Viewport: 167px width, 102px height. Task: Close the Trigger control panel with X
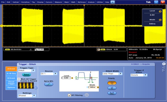click(164, 64)
